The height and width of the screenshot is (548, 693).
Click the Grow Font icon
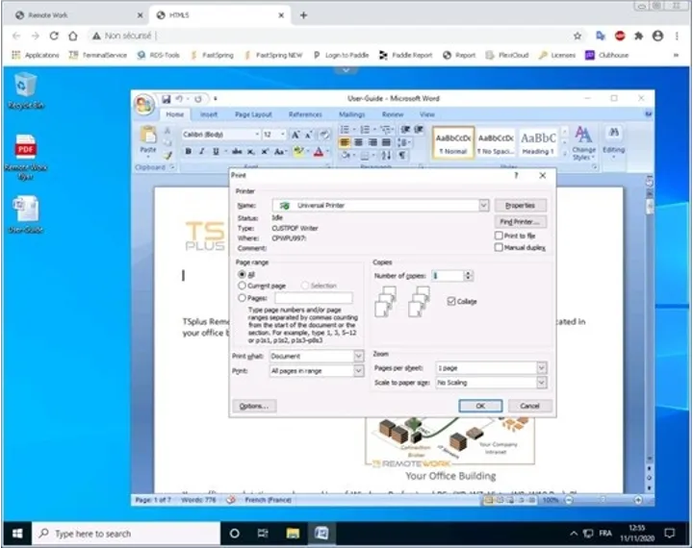click(x=295, y=135)
